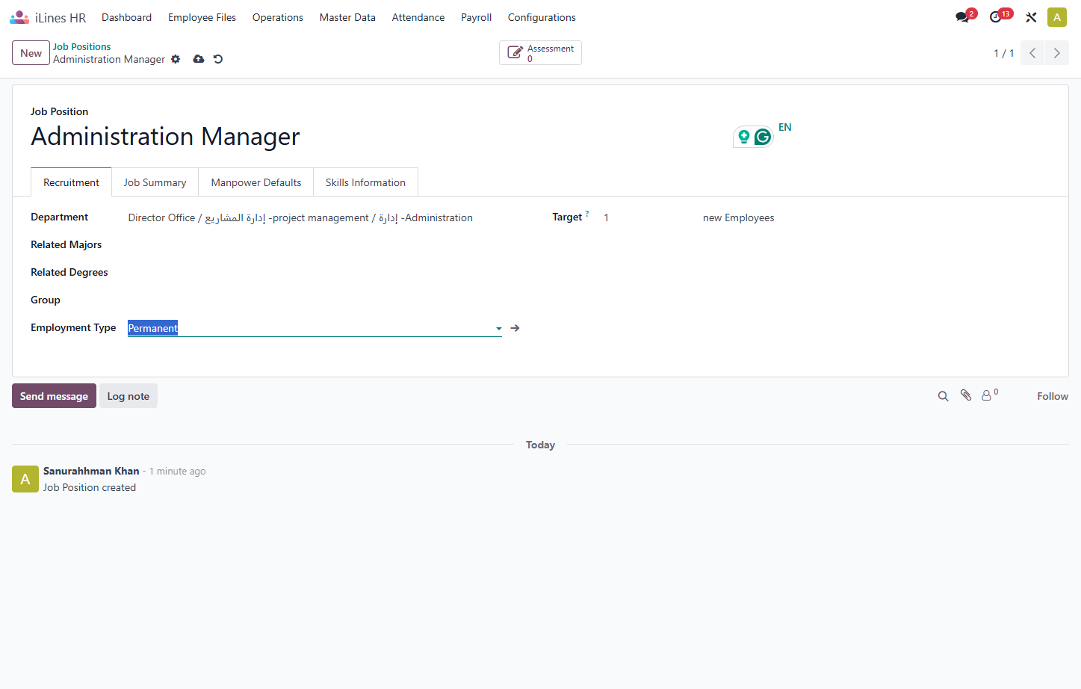Click the New button
The width and height of the screenshot is (1081, 689).
point(31,53)
